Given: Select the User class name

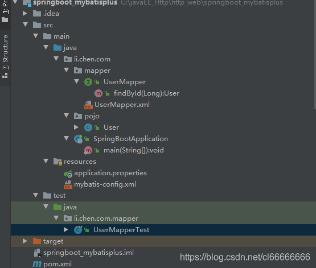Looking at the screenshot, I should [111, 127].
